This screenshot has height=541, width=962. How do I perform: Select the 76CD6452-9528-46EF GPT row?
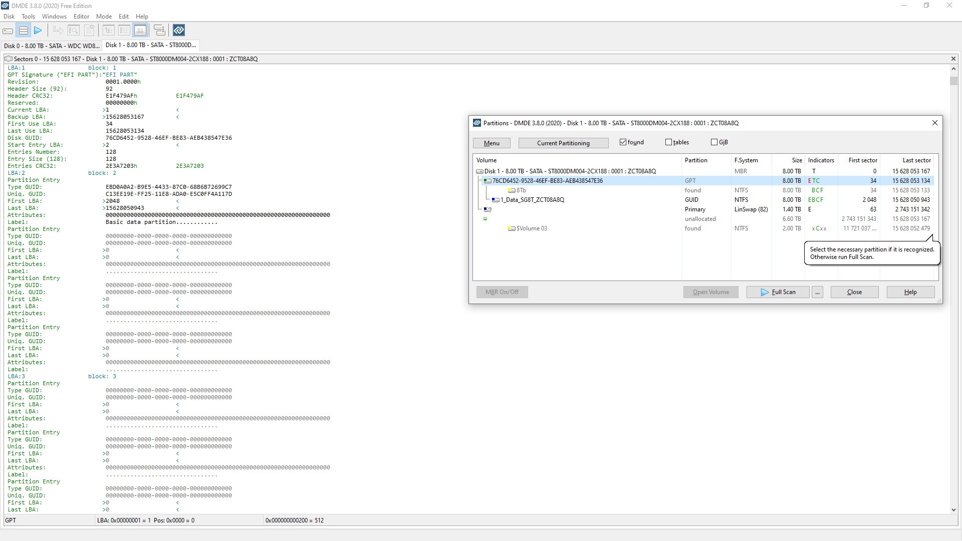(x=703, y=181)
